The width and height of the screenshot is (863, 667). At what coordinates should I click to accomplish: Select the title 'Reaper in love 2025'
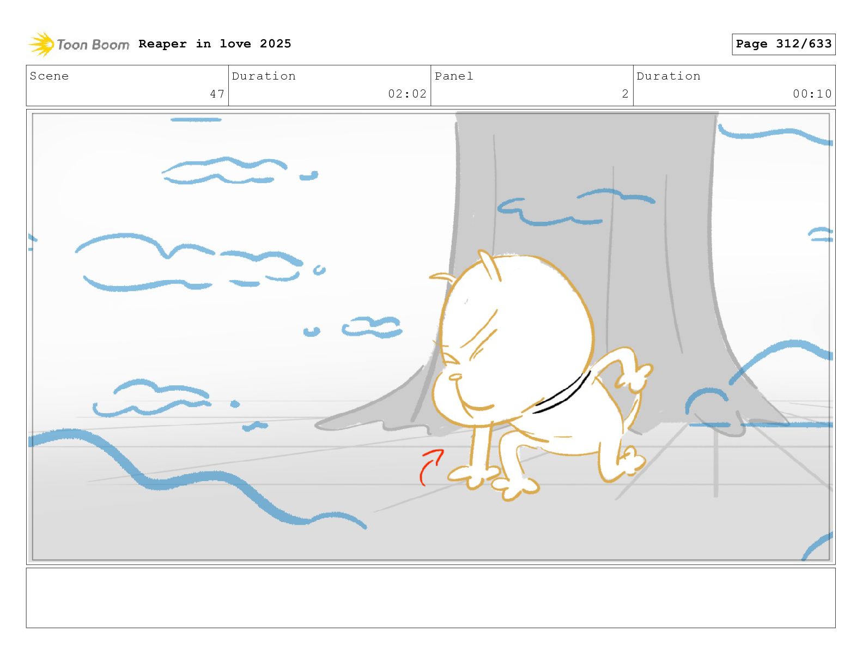coord(215,44)
